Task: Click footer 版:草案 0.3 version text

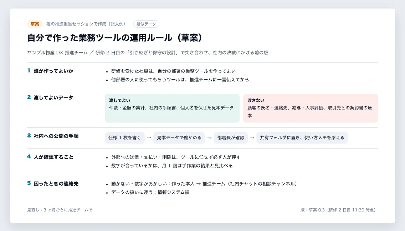Action: (x=338, y=210)
